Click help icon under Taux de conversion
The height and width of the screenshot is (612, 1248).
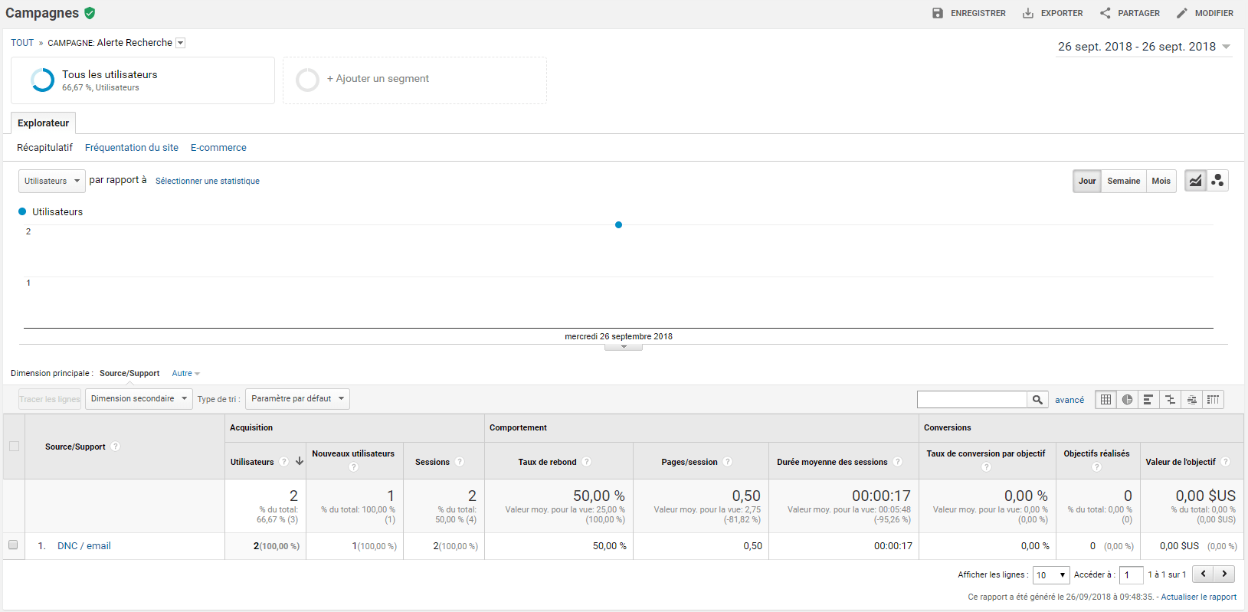[x=986, y=467]
